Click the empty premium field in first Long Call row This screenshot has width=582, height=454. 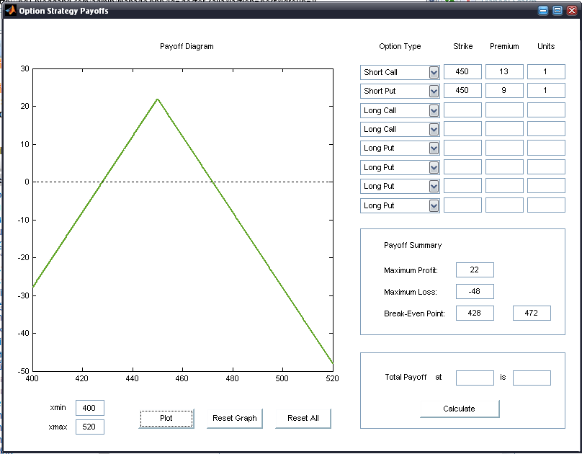[504, 110]
